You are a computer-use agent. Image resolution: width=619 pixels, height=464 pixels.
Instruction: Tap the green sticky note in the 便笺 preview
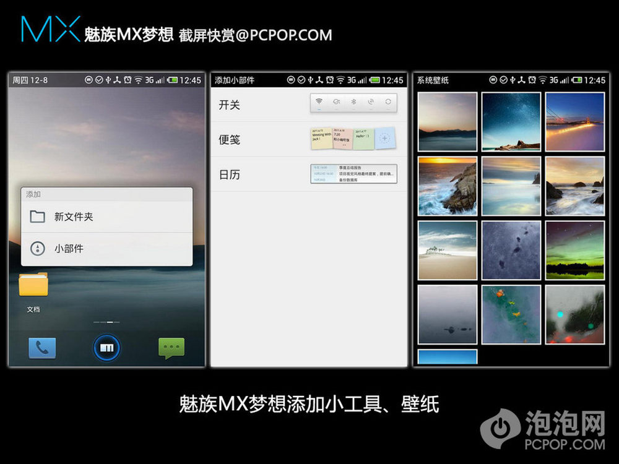pos(363,139)
